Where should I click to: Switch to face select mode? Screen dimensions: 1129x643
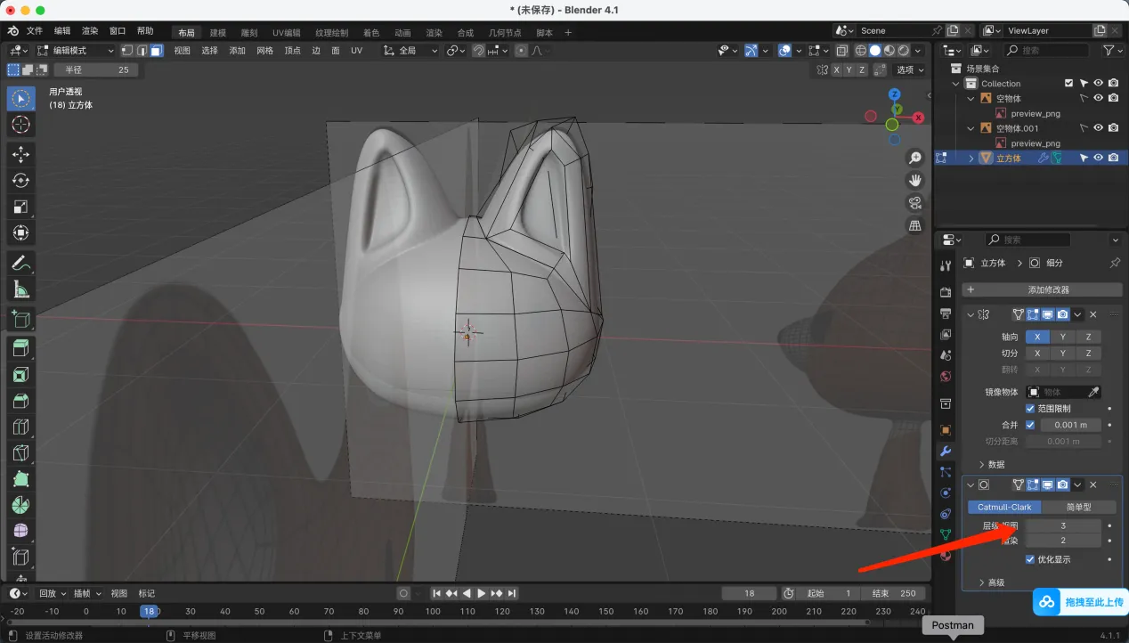tap(156, 51)
